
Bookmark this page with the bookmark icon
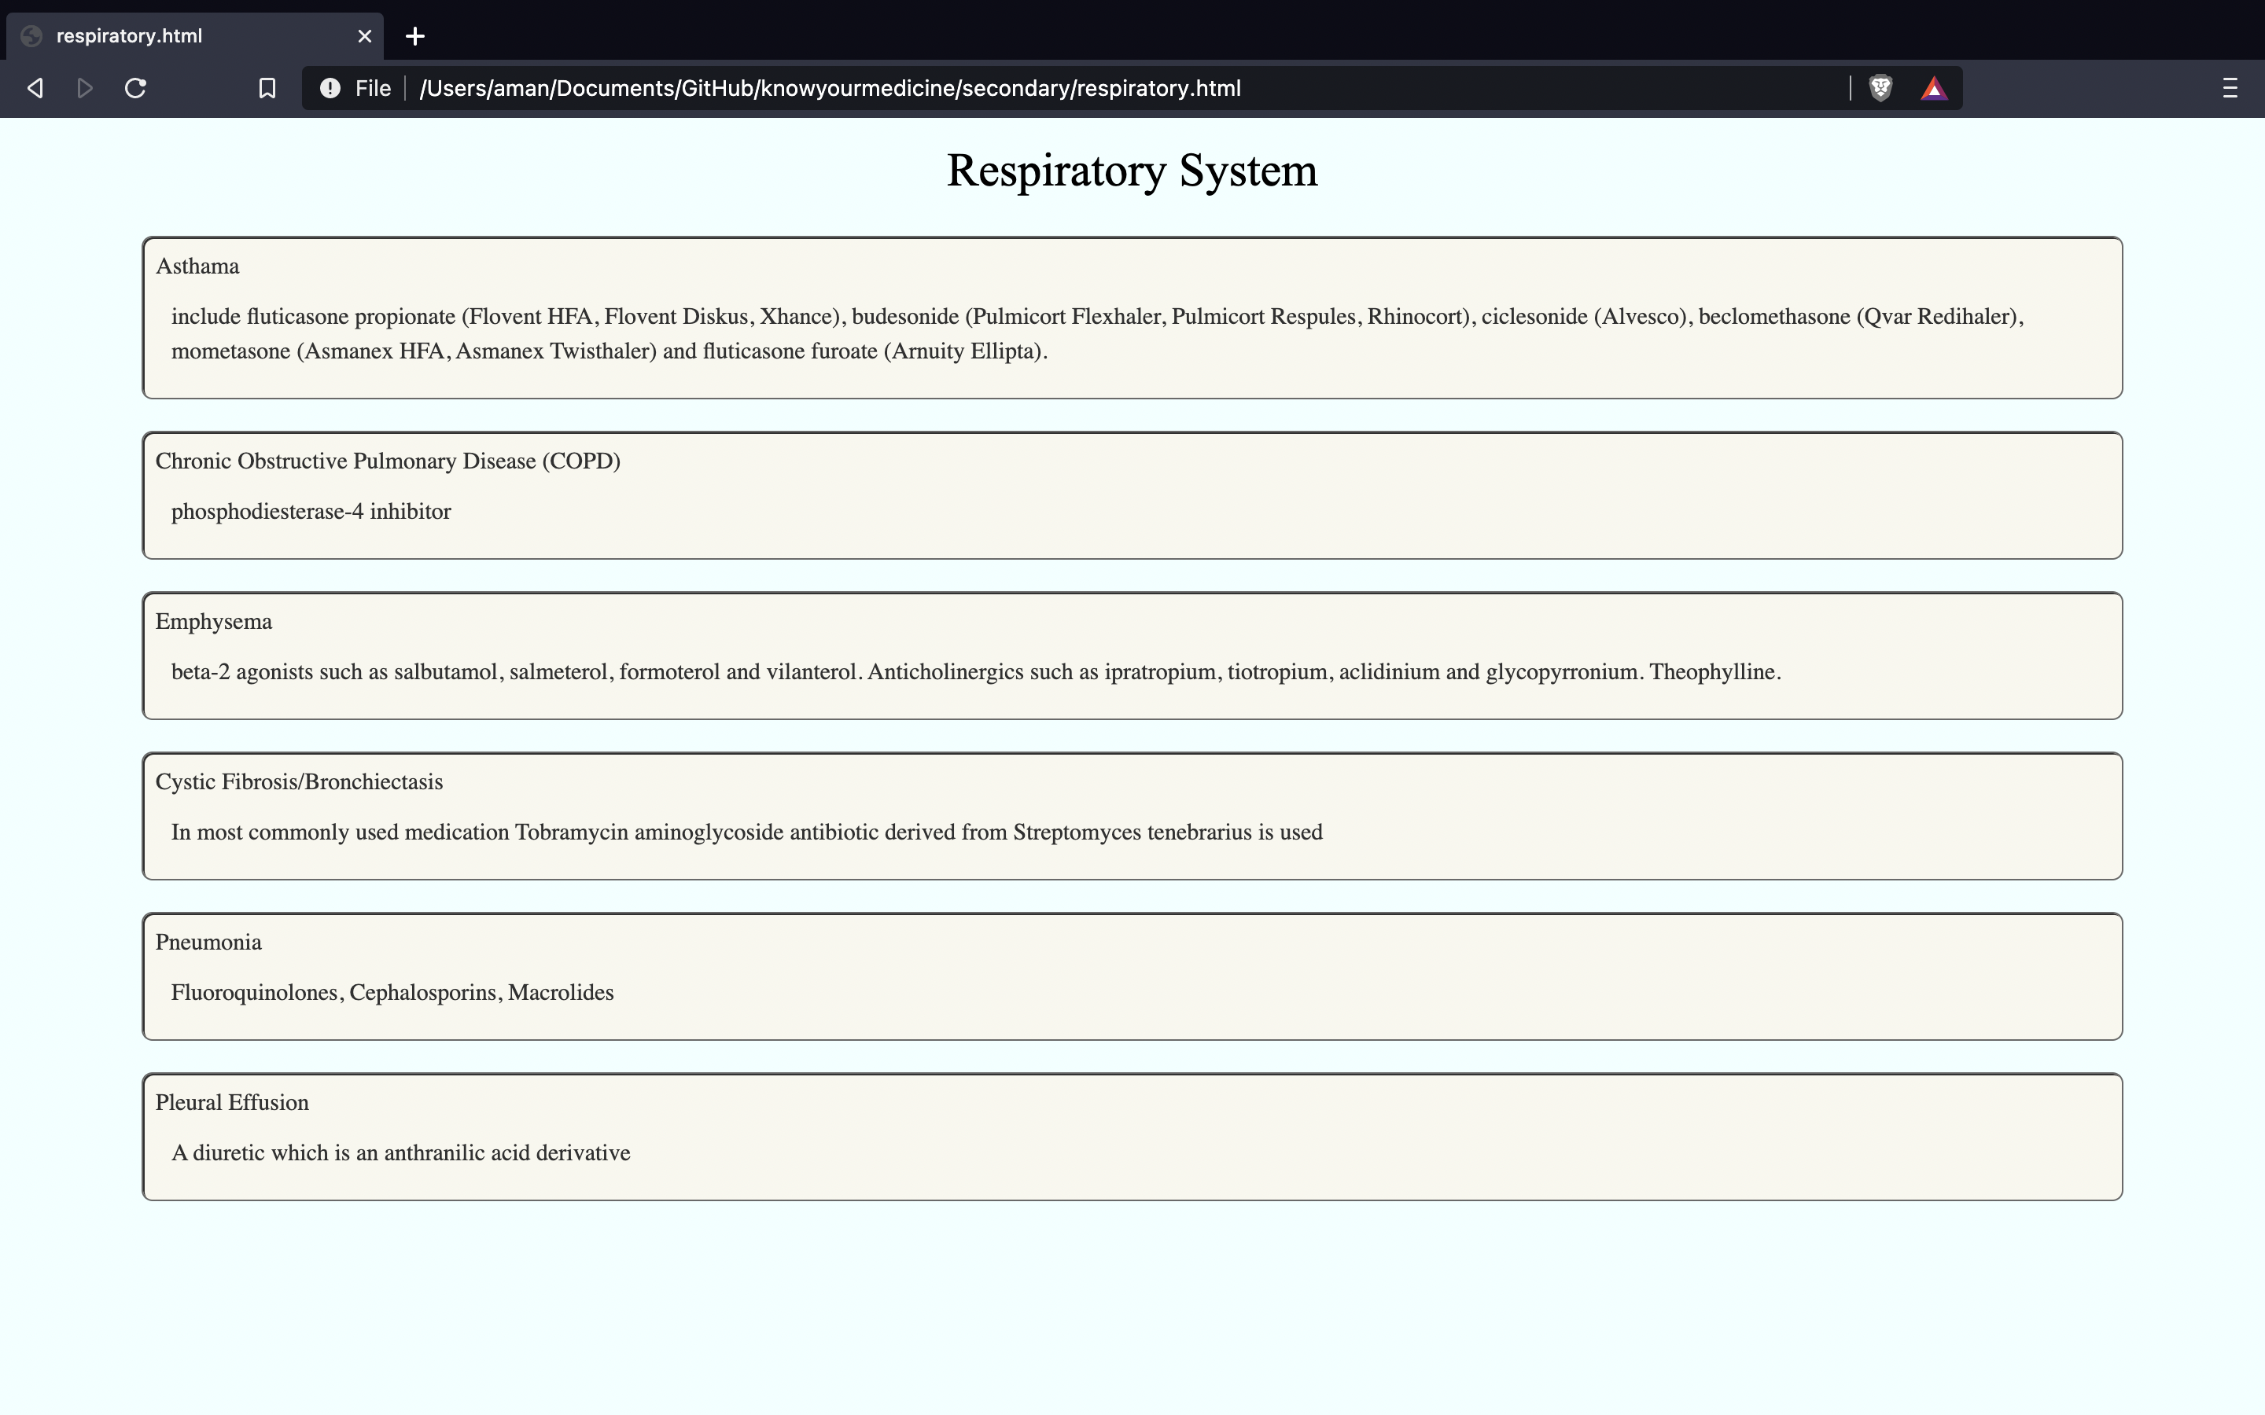coord(267,88)
